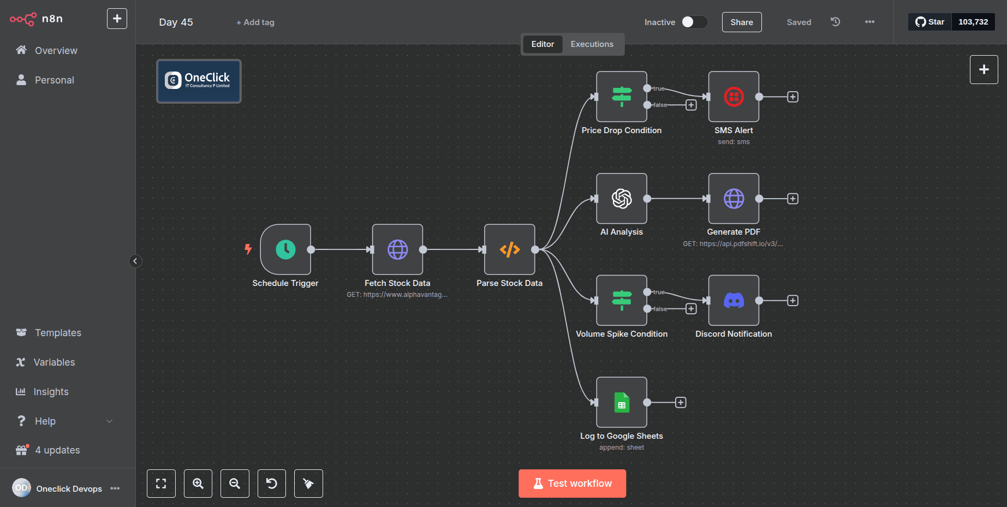This screenshot has height=507, width=1007.
Task: Add node after SMS Alert output
Action: tap(793, 97)
